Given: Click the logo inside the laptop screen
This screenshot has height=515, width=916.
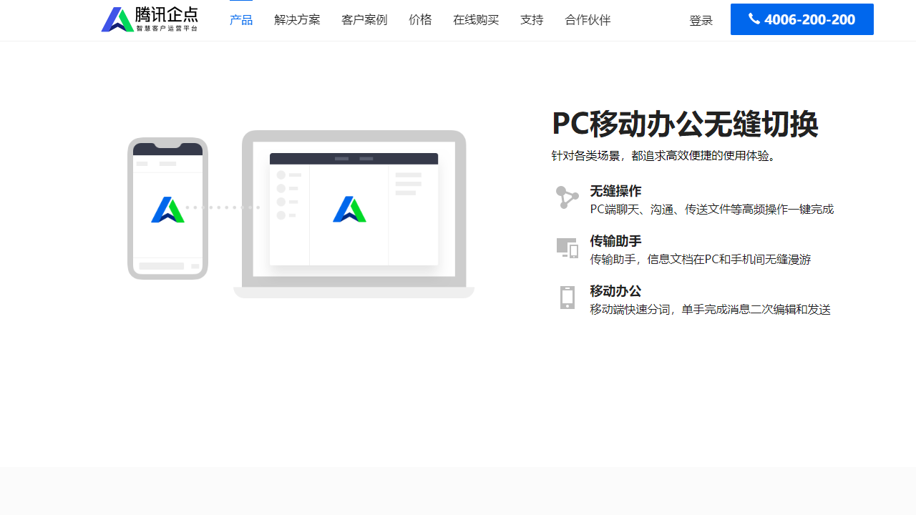Looking at the screenshot, I should [x=349, y=210].
